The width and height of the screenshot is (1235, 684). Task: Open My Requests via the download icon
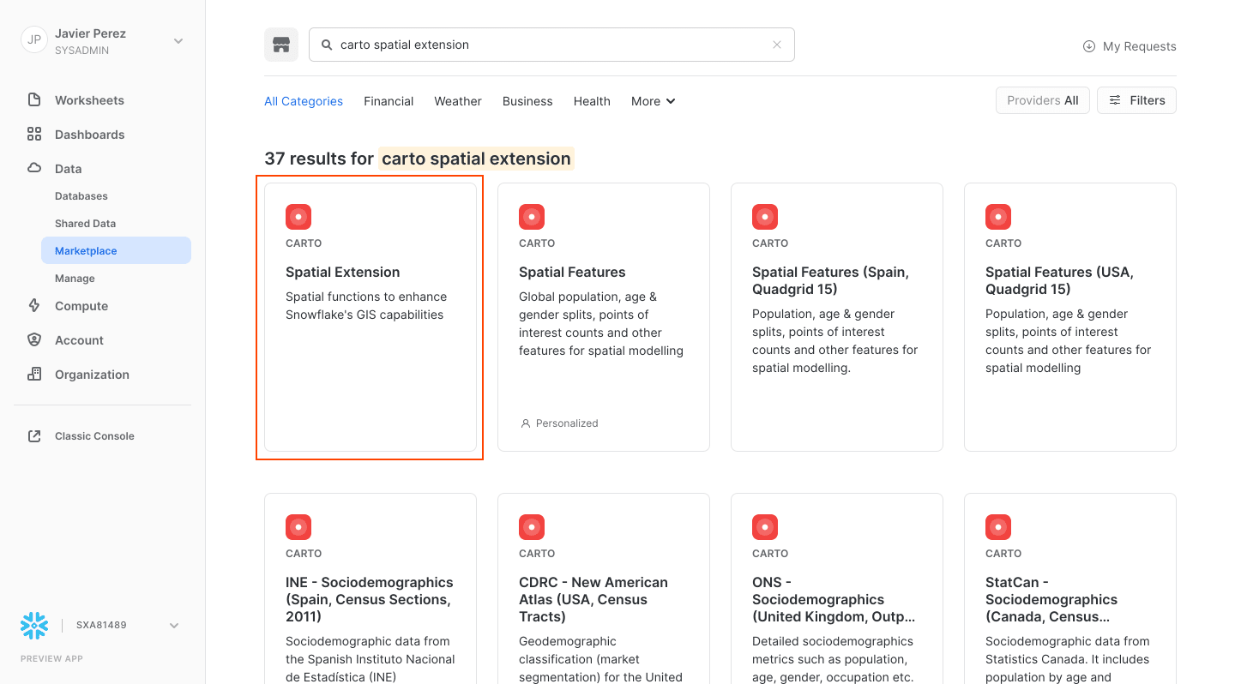click(x=1089, y=46)
